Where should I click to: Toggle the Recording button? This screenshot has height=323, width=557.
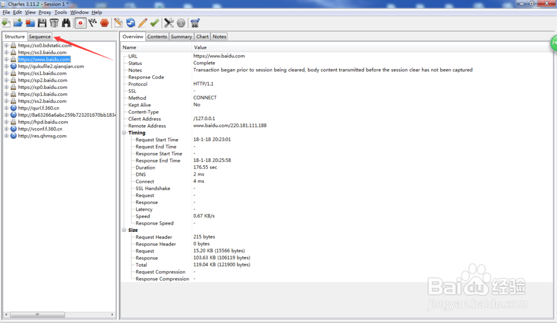(x=80, y=23)
